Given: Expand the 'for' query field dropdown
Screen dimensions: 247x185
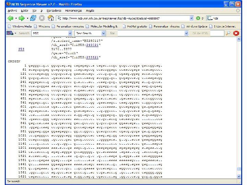Looking at the screenshot, I should [x=186, y=33].
